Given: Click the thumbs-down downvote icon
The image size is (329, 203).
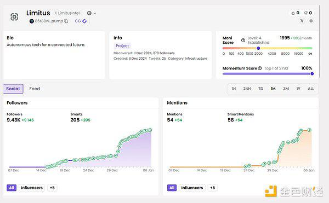Looking at the screenshot, I should 306,13.
